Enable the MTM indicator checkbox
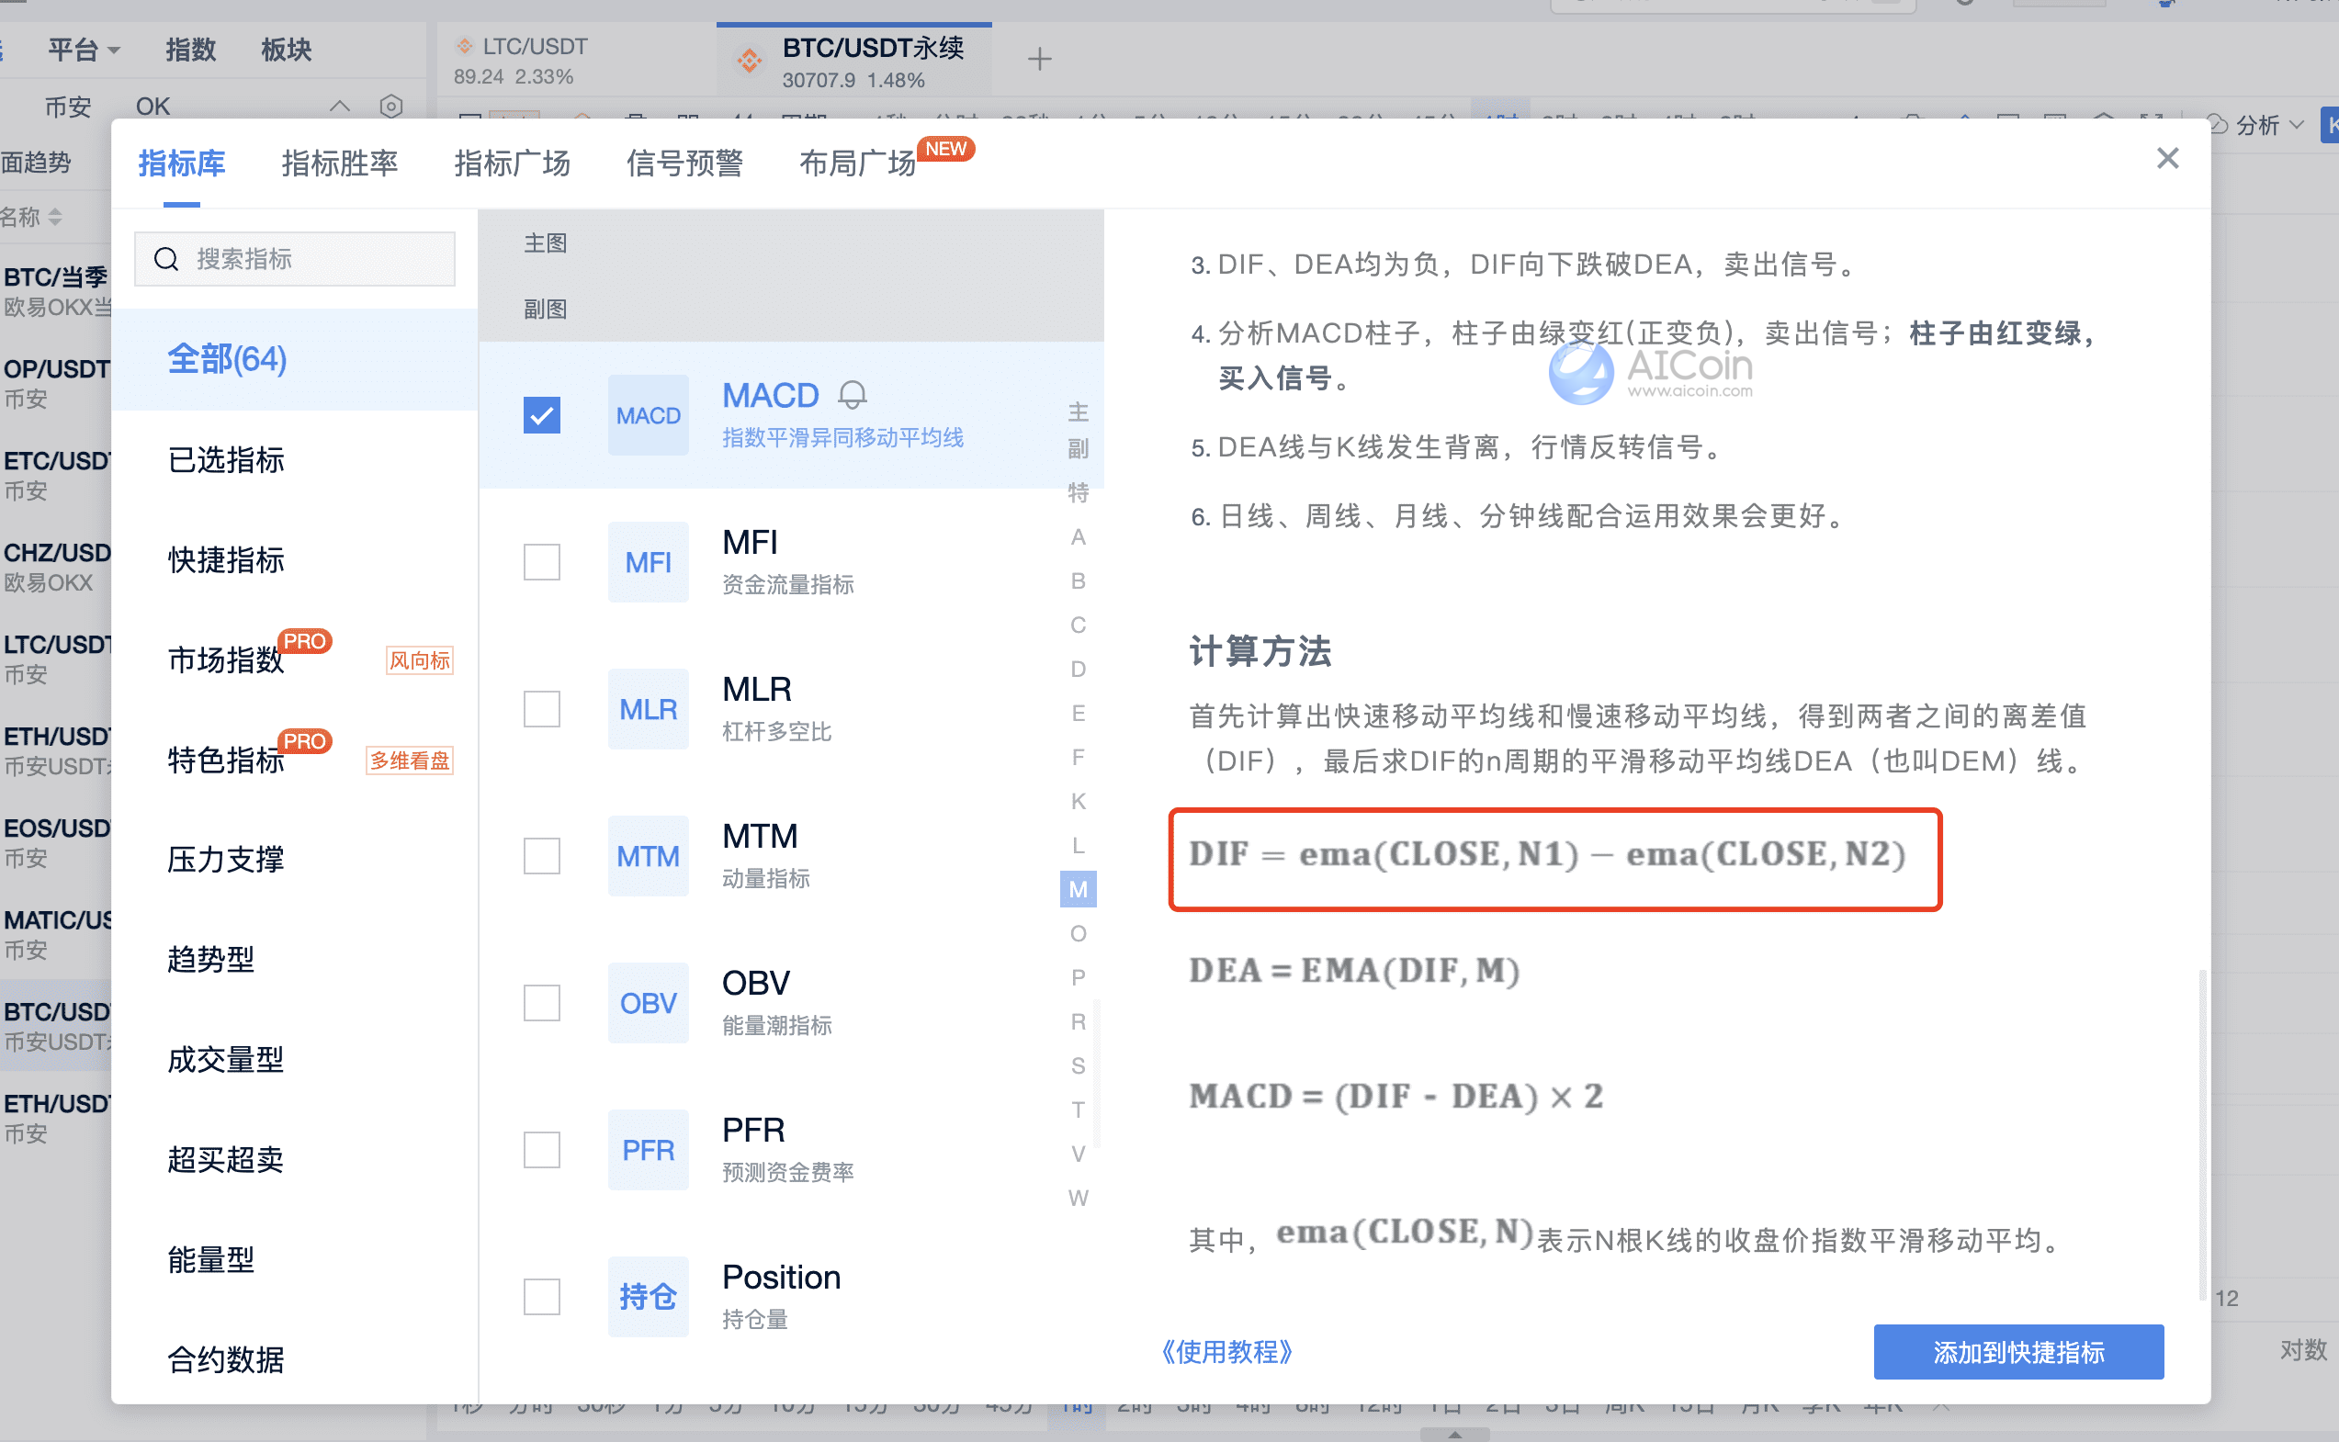The height and width of the screenshot is (1442, 2339). pyautogui.click(x=542, y=855)
